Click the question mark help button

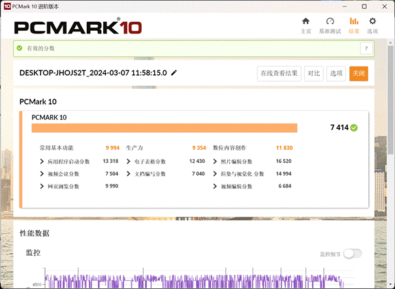point(366,48)
